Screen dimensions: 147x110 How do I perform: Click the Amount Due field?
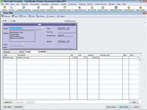pyautogui.click(x=65, y=35)
